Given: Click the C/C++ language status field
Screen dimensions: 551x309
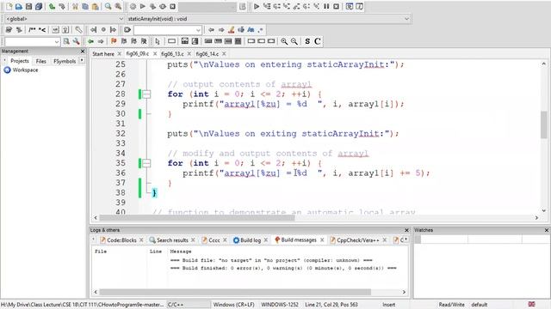Looking at the screenshot, I should point(189,305).
